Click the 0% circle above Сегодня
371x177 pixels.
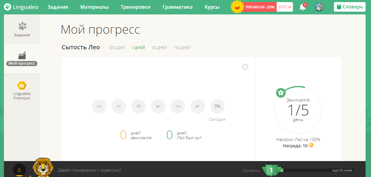[x=217, y=106]
